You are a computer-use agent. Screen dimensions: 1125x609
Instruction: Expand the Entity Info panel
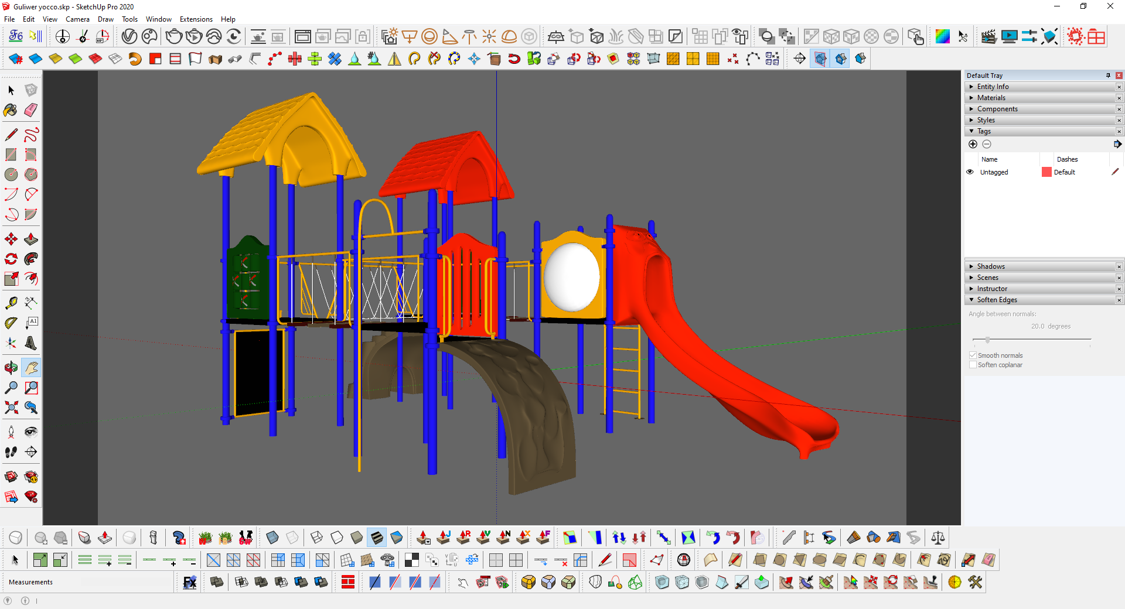(1041, 87)
